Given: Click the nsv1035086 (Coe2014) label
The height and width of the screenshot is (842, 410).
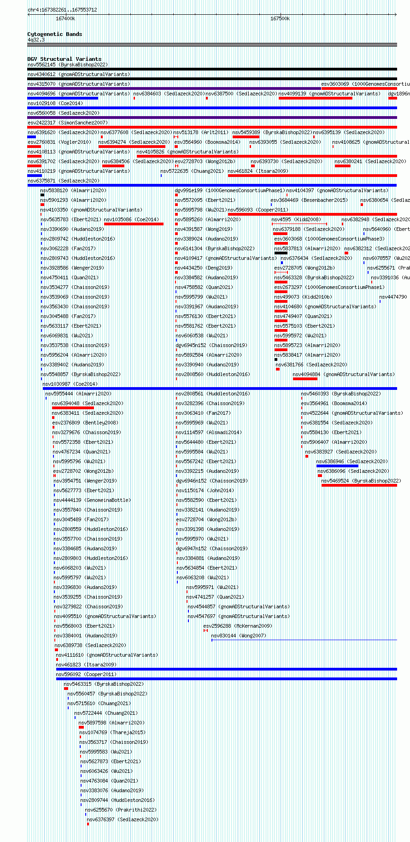Looking at the screenshot, I should [131, 219].
